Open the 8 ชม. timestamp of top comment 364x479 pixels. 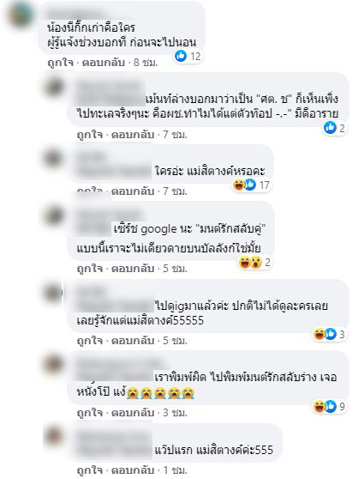point(146,63)
